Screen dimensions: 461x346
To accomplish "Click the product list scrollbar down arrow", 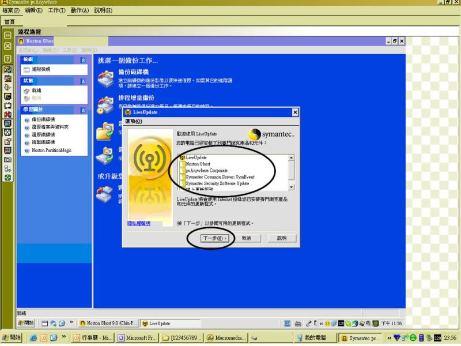I will point(291,187).
